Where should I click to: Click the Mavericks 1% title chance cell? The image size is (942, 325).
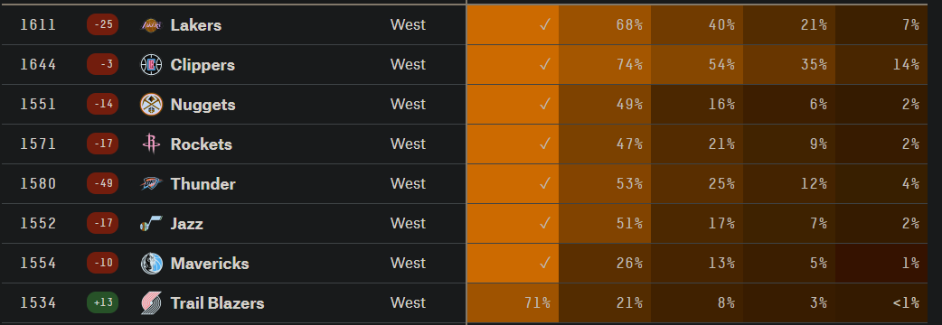click(881, 264)
